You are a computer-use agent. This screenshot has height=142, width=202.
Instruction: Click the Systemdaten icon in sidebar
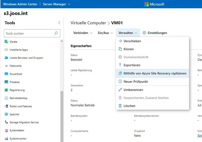click(6, 130)
